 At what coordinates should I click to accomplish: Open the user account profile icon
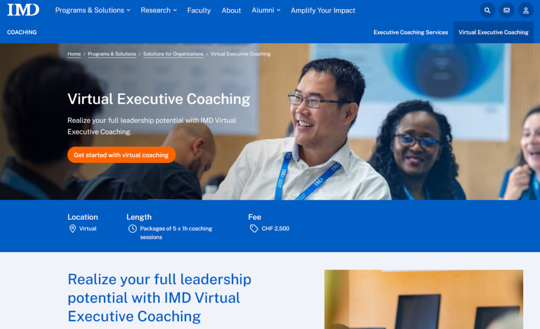pos(526,11)
